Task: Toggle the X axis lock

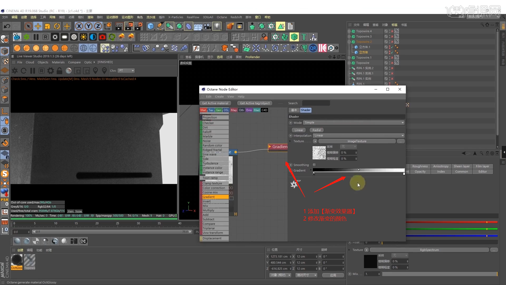Action: click(x=79, y=26)
